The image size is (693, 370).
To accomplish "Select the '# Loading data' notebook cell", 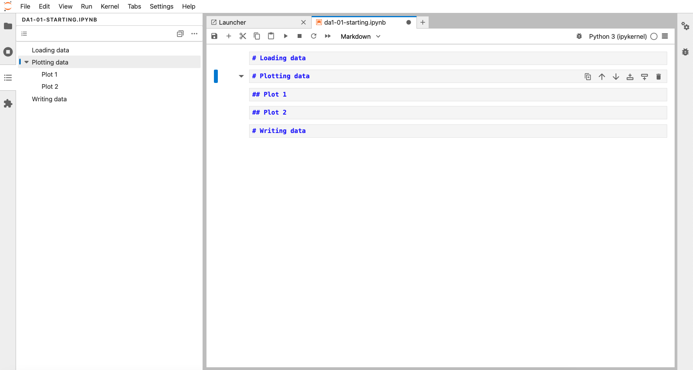I will pos(458,58).
